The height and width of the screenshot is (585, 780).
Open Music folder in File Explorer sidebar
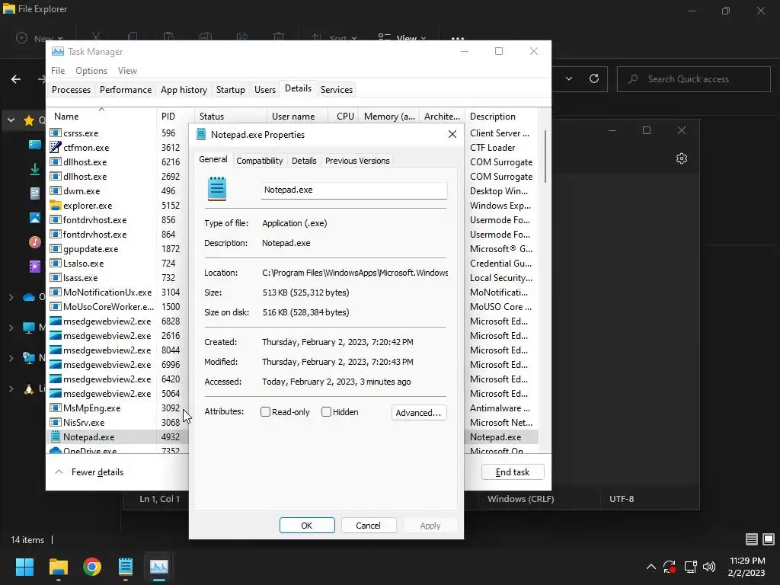[35, 242]
